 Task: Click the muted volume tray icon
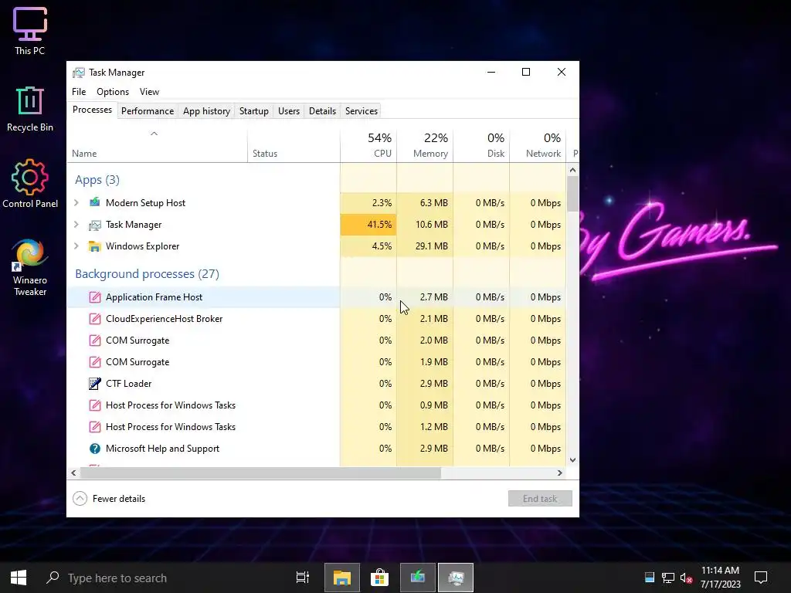tap(686, 578)
